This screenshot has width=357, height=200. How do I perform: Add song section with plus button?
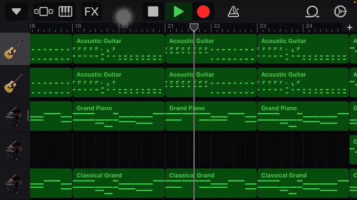point(350,27)
